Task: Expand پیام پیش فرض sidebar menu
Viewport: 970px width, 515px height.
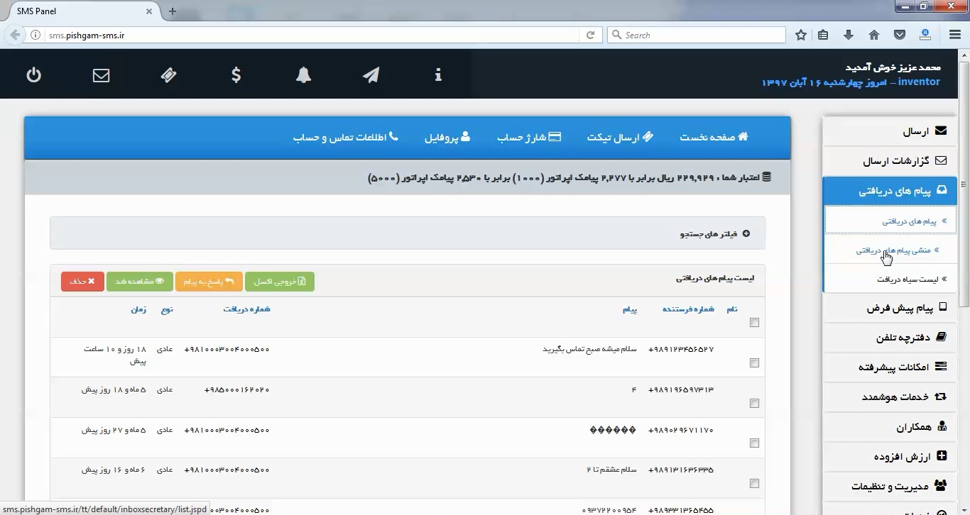Action: click(890, 308)
